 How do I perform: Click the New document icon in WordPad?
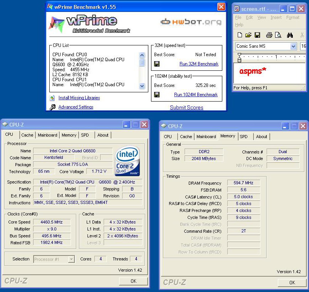tap(240, 35)
